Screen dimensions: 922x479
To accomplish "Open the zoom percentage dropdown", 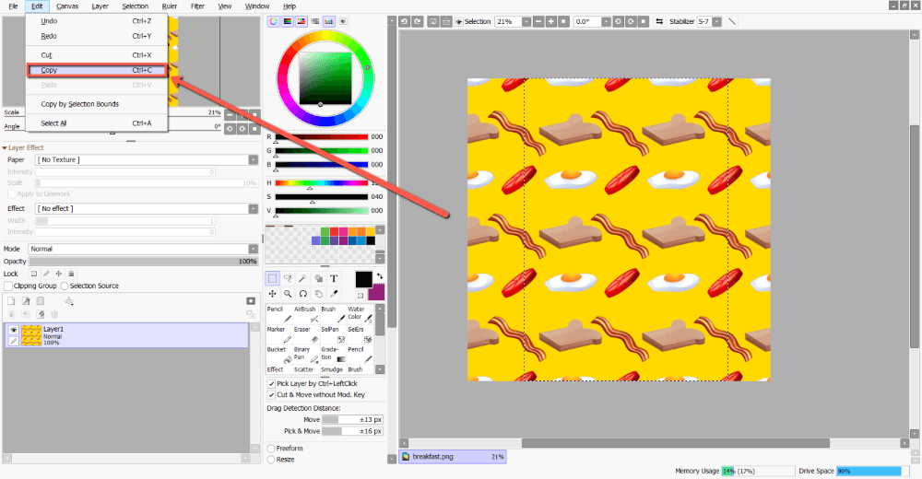I will coord(526,22).
